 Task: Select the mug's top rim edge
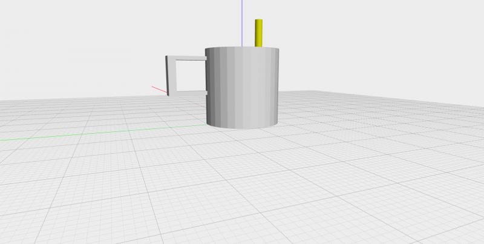click(x=242, y=46)
